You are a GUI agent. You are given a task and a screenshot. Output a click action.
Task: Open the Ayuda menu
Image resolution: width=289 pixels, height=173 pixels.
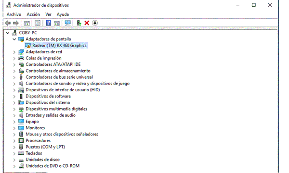63,14
